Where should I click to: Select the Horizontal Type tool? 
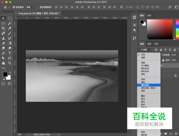pyautogui.click(x=10, y=53)
